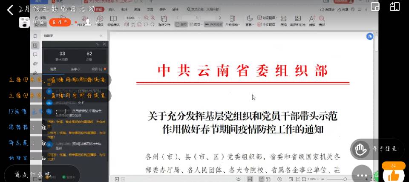Click the likes count 62
Viewport: 409px width, 182px height.
(x=89, y=54)
